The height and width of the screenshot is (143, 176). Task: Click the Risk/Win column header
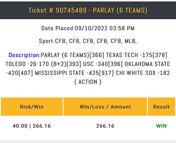[32, 107]
